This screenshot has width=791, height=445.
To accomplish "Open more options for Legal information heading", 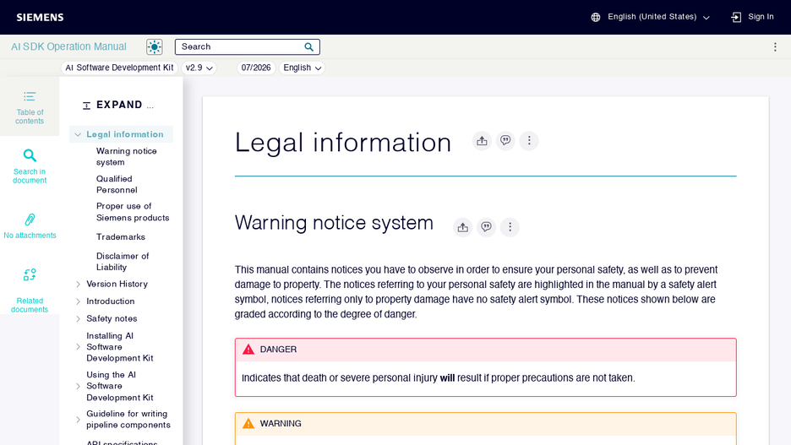I will 529,141.
